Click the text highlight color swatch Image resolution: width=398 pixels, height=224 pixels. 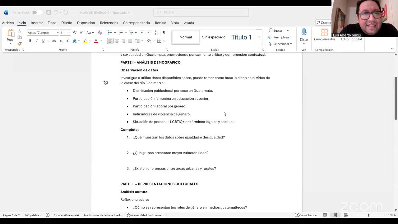(x=85, y=41)
